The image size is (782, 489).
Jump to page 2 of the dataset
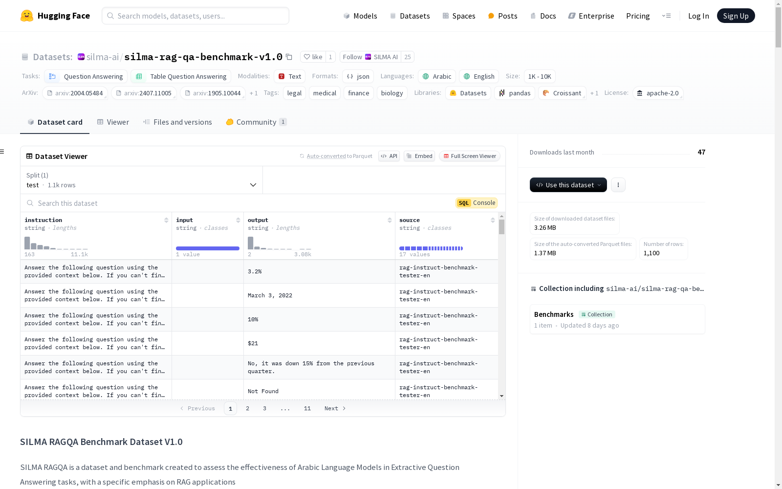247,408
